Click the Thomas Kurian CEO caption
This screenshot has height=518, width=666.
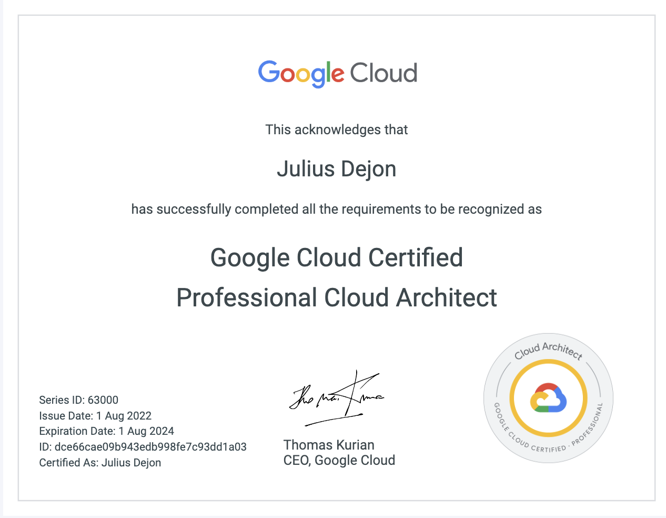(339, 452)
